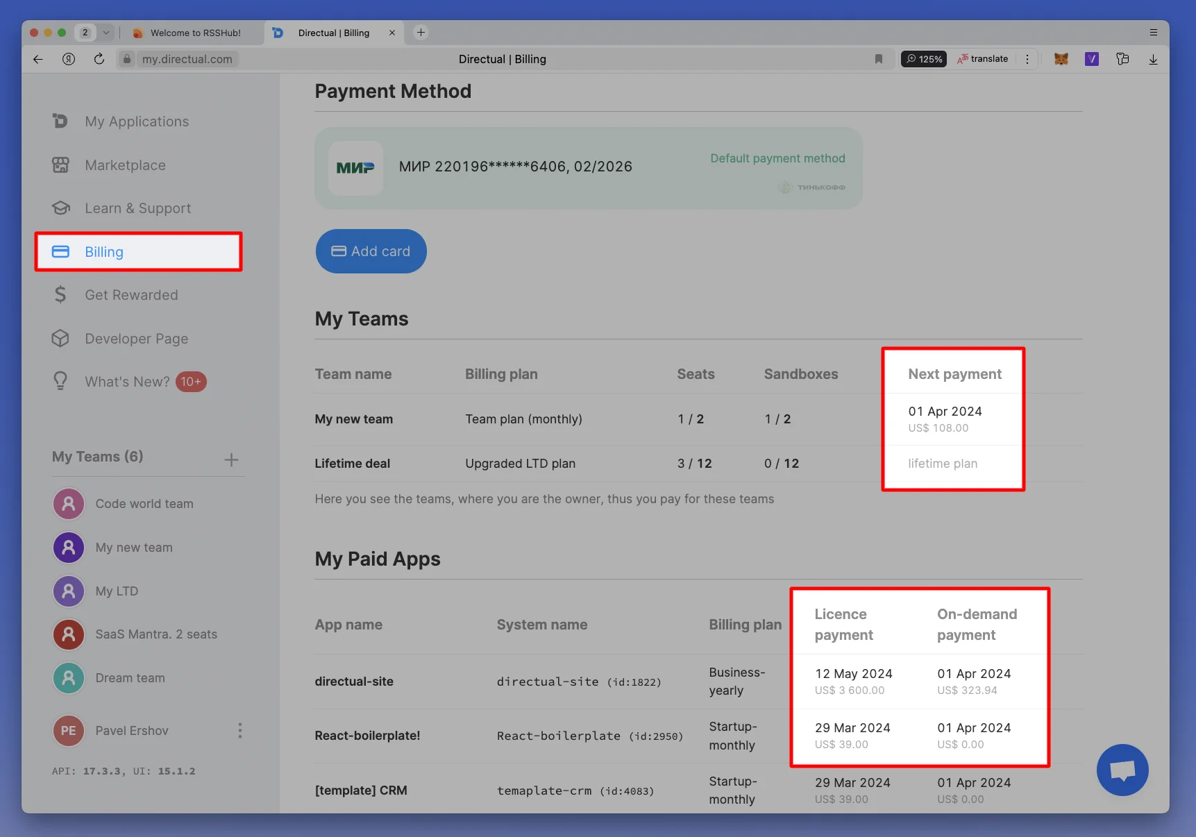1196x837 pixels.
Task: Click directual-site app name
Action: [x=354, y=682]
